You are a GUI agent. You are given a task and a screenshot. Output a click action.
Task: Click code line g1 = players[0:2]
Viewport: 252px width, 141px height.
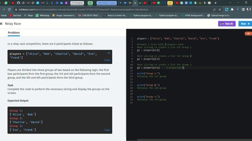click(148, 50)
